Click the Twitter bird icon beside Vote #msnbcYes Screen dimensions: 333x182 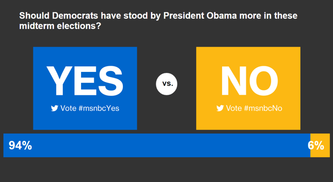point(55,109)
